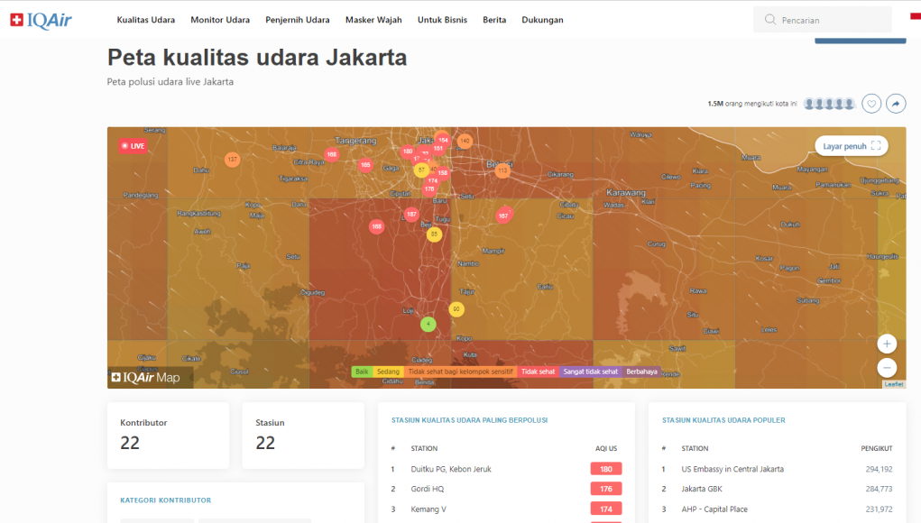
Task: Zoom out the map with minus button
Action: pyautogui.click(x=887, y=367)
